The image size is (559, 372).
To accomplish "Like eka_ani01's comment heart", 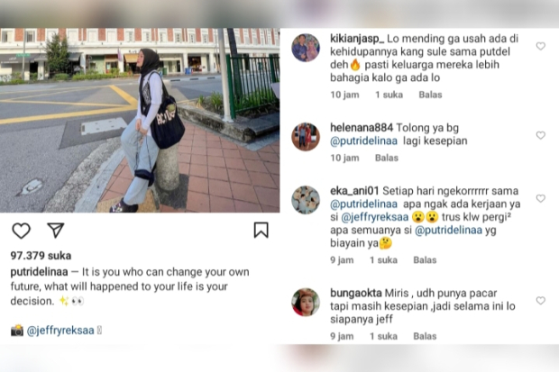I will coord(540,198).
